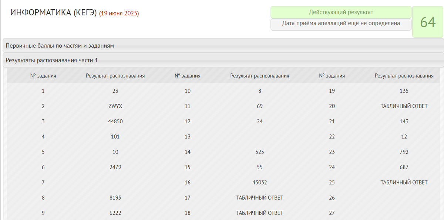
Task: Click ТАБЛИЧНЫЙ ОТВЕТ in the task 17 row
Action: [x=260, y=198]
